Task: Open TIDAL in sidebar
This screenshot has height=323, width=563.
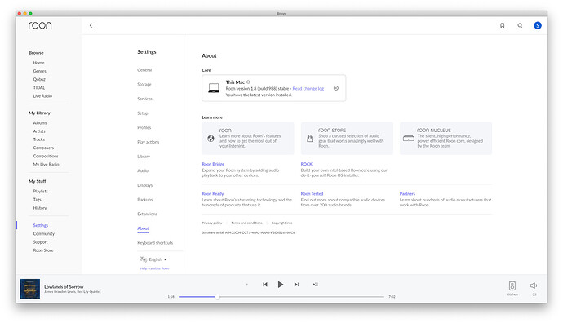Action: [x=39, y=87]
